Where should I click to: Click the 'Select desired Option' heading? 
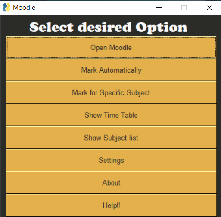(109, 28)
